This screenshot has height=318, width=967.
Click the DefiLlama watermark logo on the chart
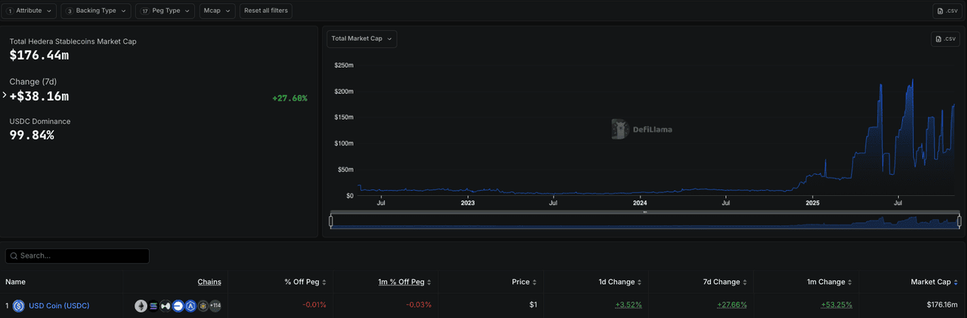click(x=620, y=129)
